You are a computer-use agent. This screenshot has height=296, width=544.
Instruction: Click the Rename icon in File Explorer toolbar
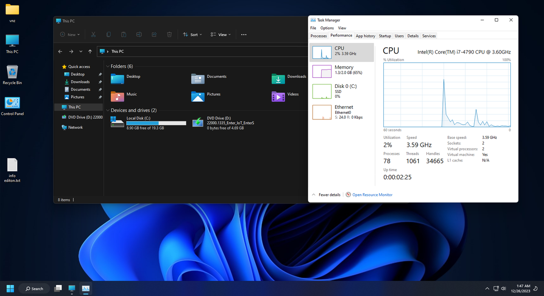coord(139,34)
